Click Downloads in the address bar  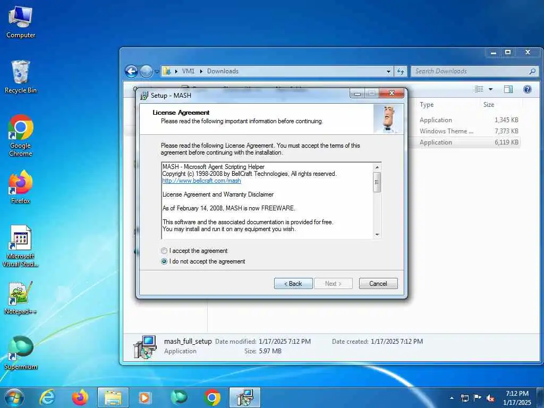pyautogui.click(x=223, y=71)
